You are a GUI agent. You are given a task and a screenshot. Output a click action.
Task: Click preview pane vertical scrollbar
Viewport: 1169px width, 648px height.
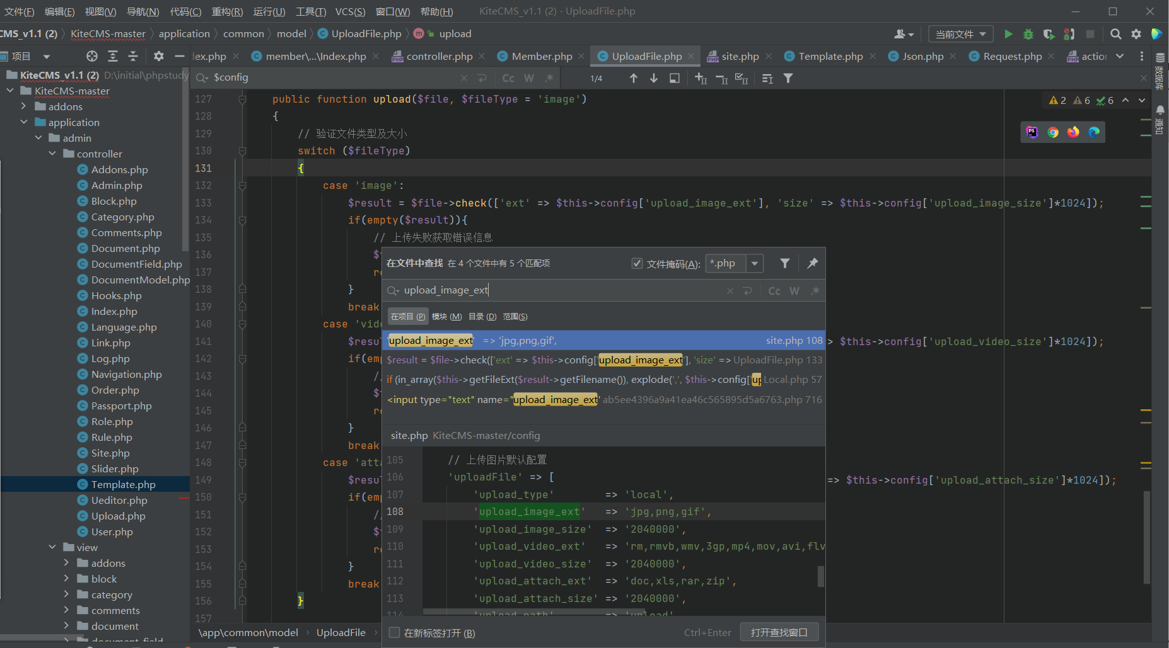(821, 576)
